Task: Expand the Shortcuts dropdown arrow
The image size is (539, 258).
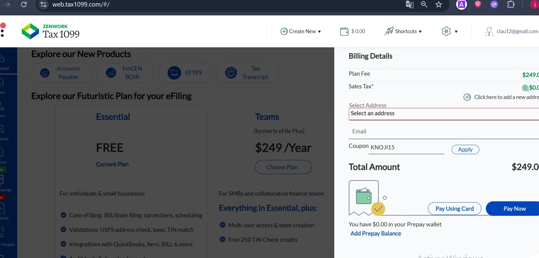Action: [x=420, y=32]
